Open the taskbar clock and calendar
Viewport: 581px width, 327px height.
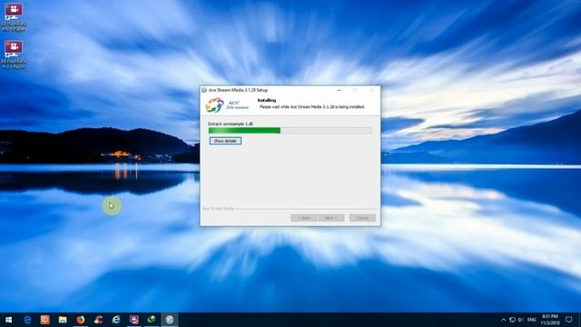pyautogui.click(x=550, y=320)
